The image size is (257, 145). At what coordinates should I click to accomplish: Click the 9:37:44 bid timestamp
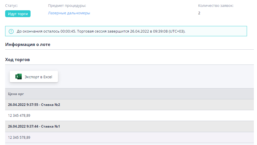(32, 126)
